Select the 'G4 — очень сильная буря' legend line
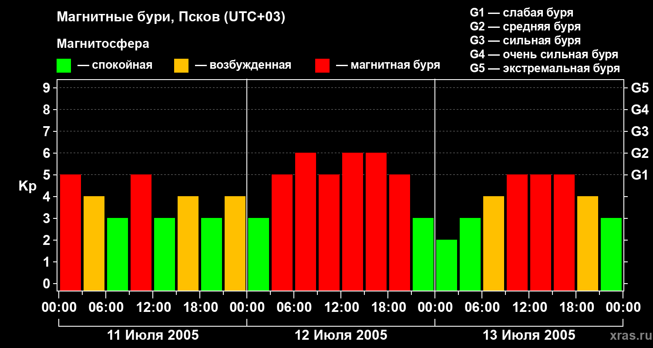The height and width of the screenshot is (348, 653). tap(544, 54)
